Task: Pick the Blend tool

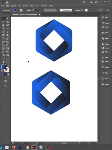Action: 7,52
